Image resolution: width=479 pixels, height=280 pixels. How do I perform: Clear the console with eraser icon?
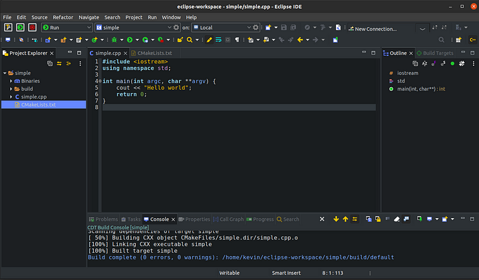(x=395, y=219)
